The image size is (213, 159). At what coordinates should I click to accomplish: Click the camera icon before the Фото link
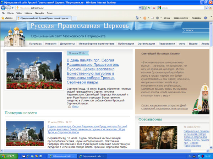click(x=70, y=107)
